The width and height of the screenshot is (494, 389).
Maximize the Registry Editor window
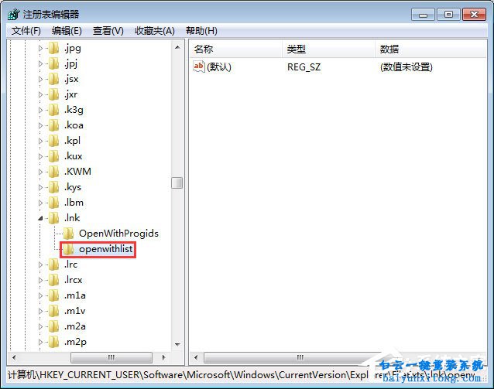coord(448,15)
